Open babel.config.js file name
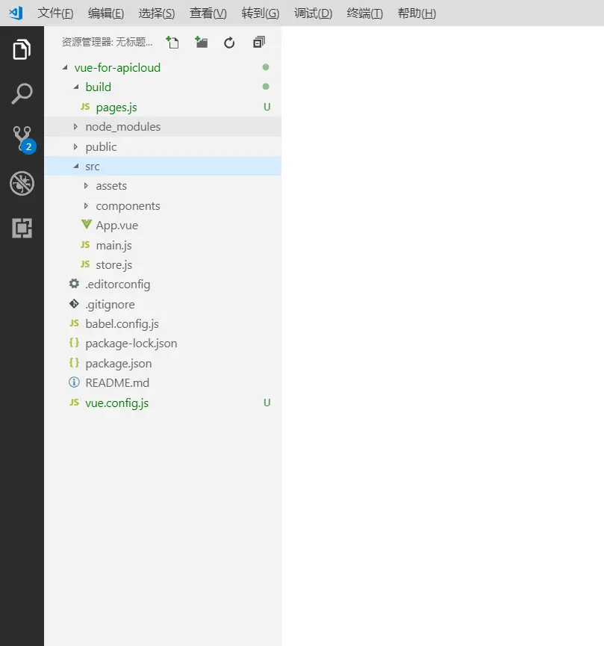This screenshot has height=646, width=604. coord(122,324)
